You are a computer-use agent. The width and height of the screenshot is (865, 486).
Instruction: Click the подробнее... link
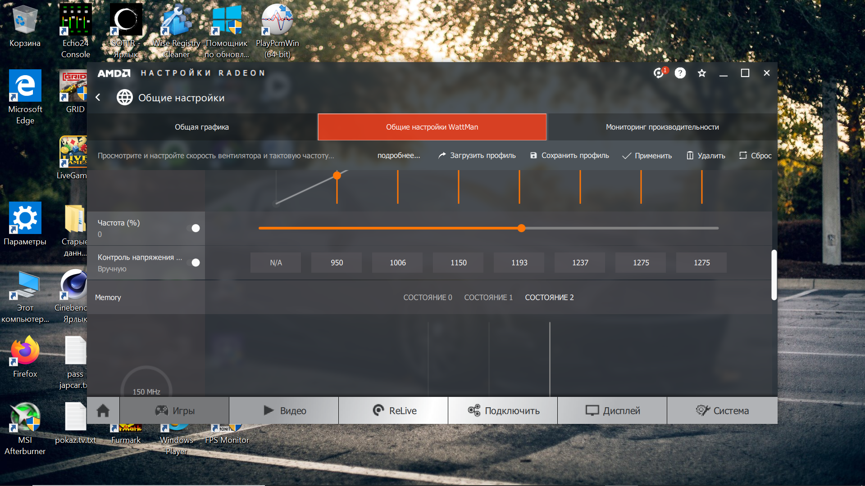(398, 156)
